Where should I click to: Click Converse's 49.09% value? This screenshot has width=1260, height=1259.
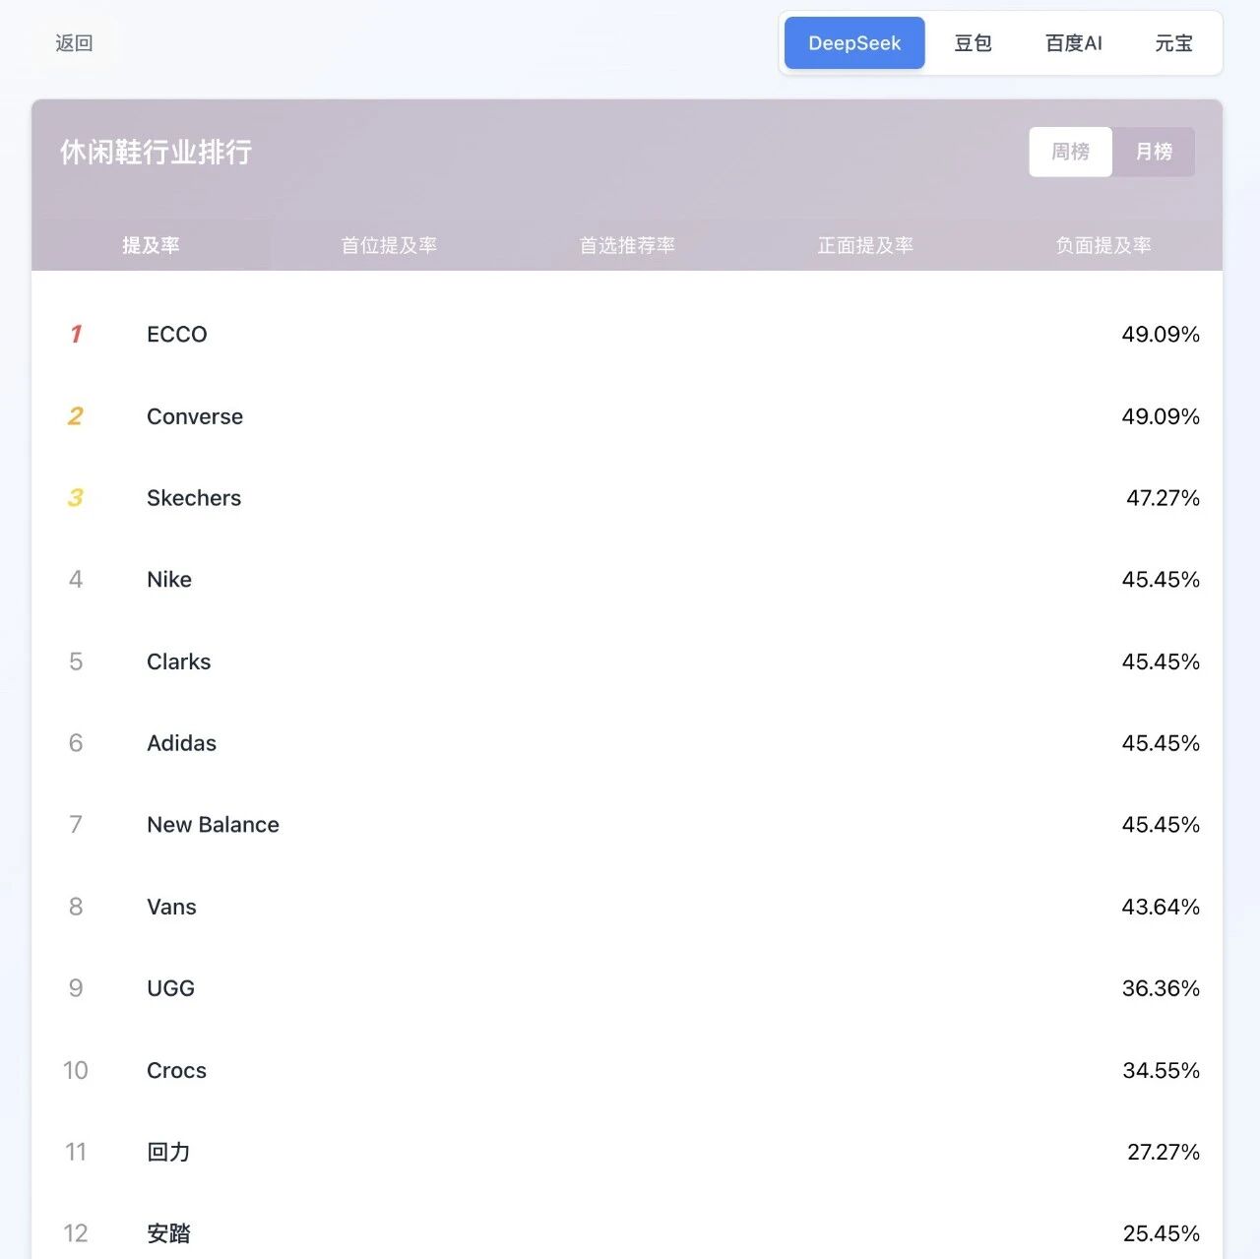point(1161,416)
